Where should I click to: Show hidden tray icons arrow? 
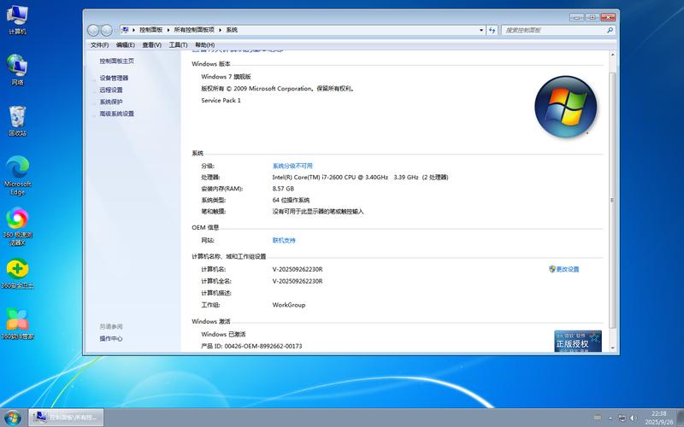pyautogui.click(x=610, y=418)
